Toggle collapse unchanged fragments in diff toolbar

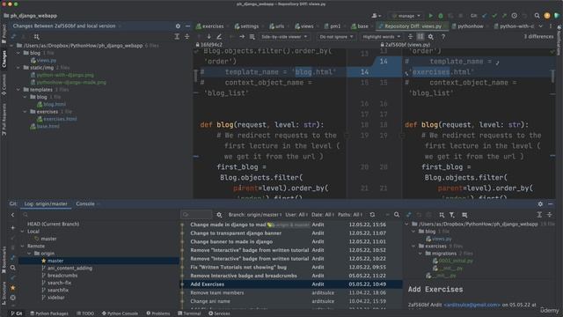coord(411,37)
